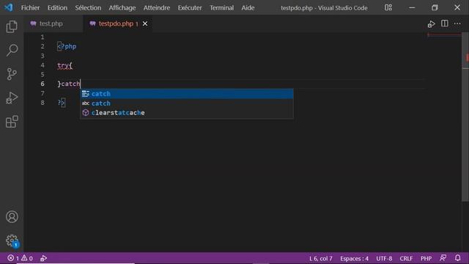The image size is (469, 264).
Task: Open the Edition menu
Action: pos(57,8)
